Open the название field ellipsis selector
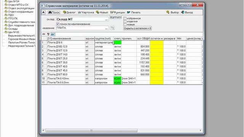Screen dimensions: 244x137 tap(106, 28)
